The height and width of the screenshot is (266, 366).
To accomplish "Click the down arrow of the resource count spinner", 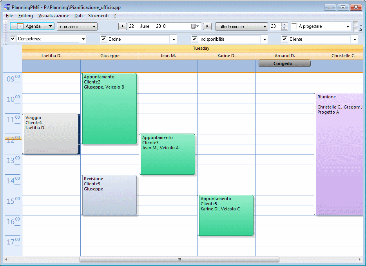I will point(285,28).
